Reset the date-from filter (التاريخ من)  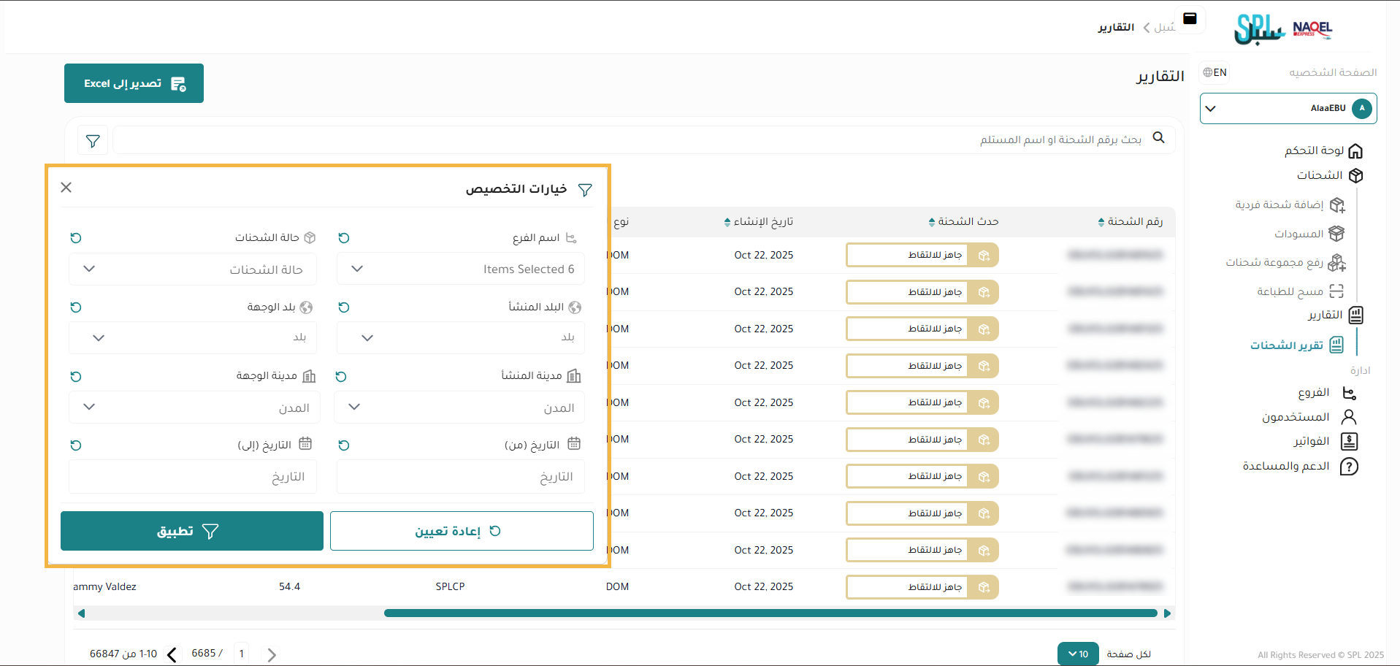(344, 445)
